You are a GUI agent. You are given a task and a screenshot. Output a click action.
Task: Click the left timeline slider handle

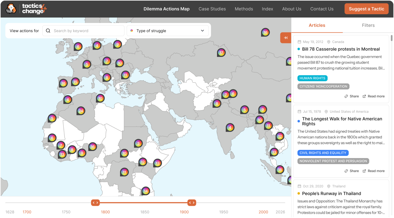(95, 203)
